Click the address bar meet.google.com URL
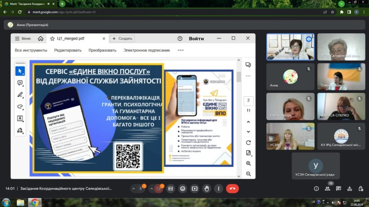The width and height of the screenshot is (369, 207). tap(64, 12)
